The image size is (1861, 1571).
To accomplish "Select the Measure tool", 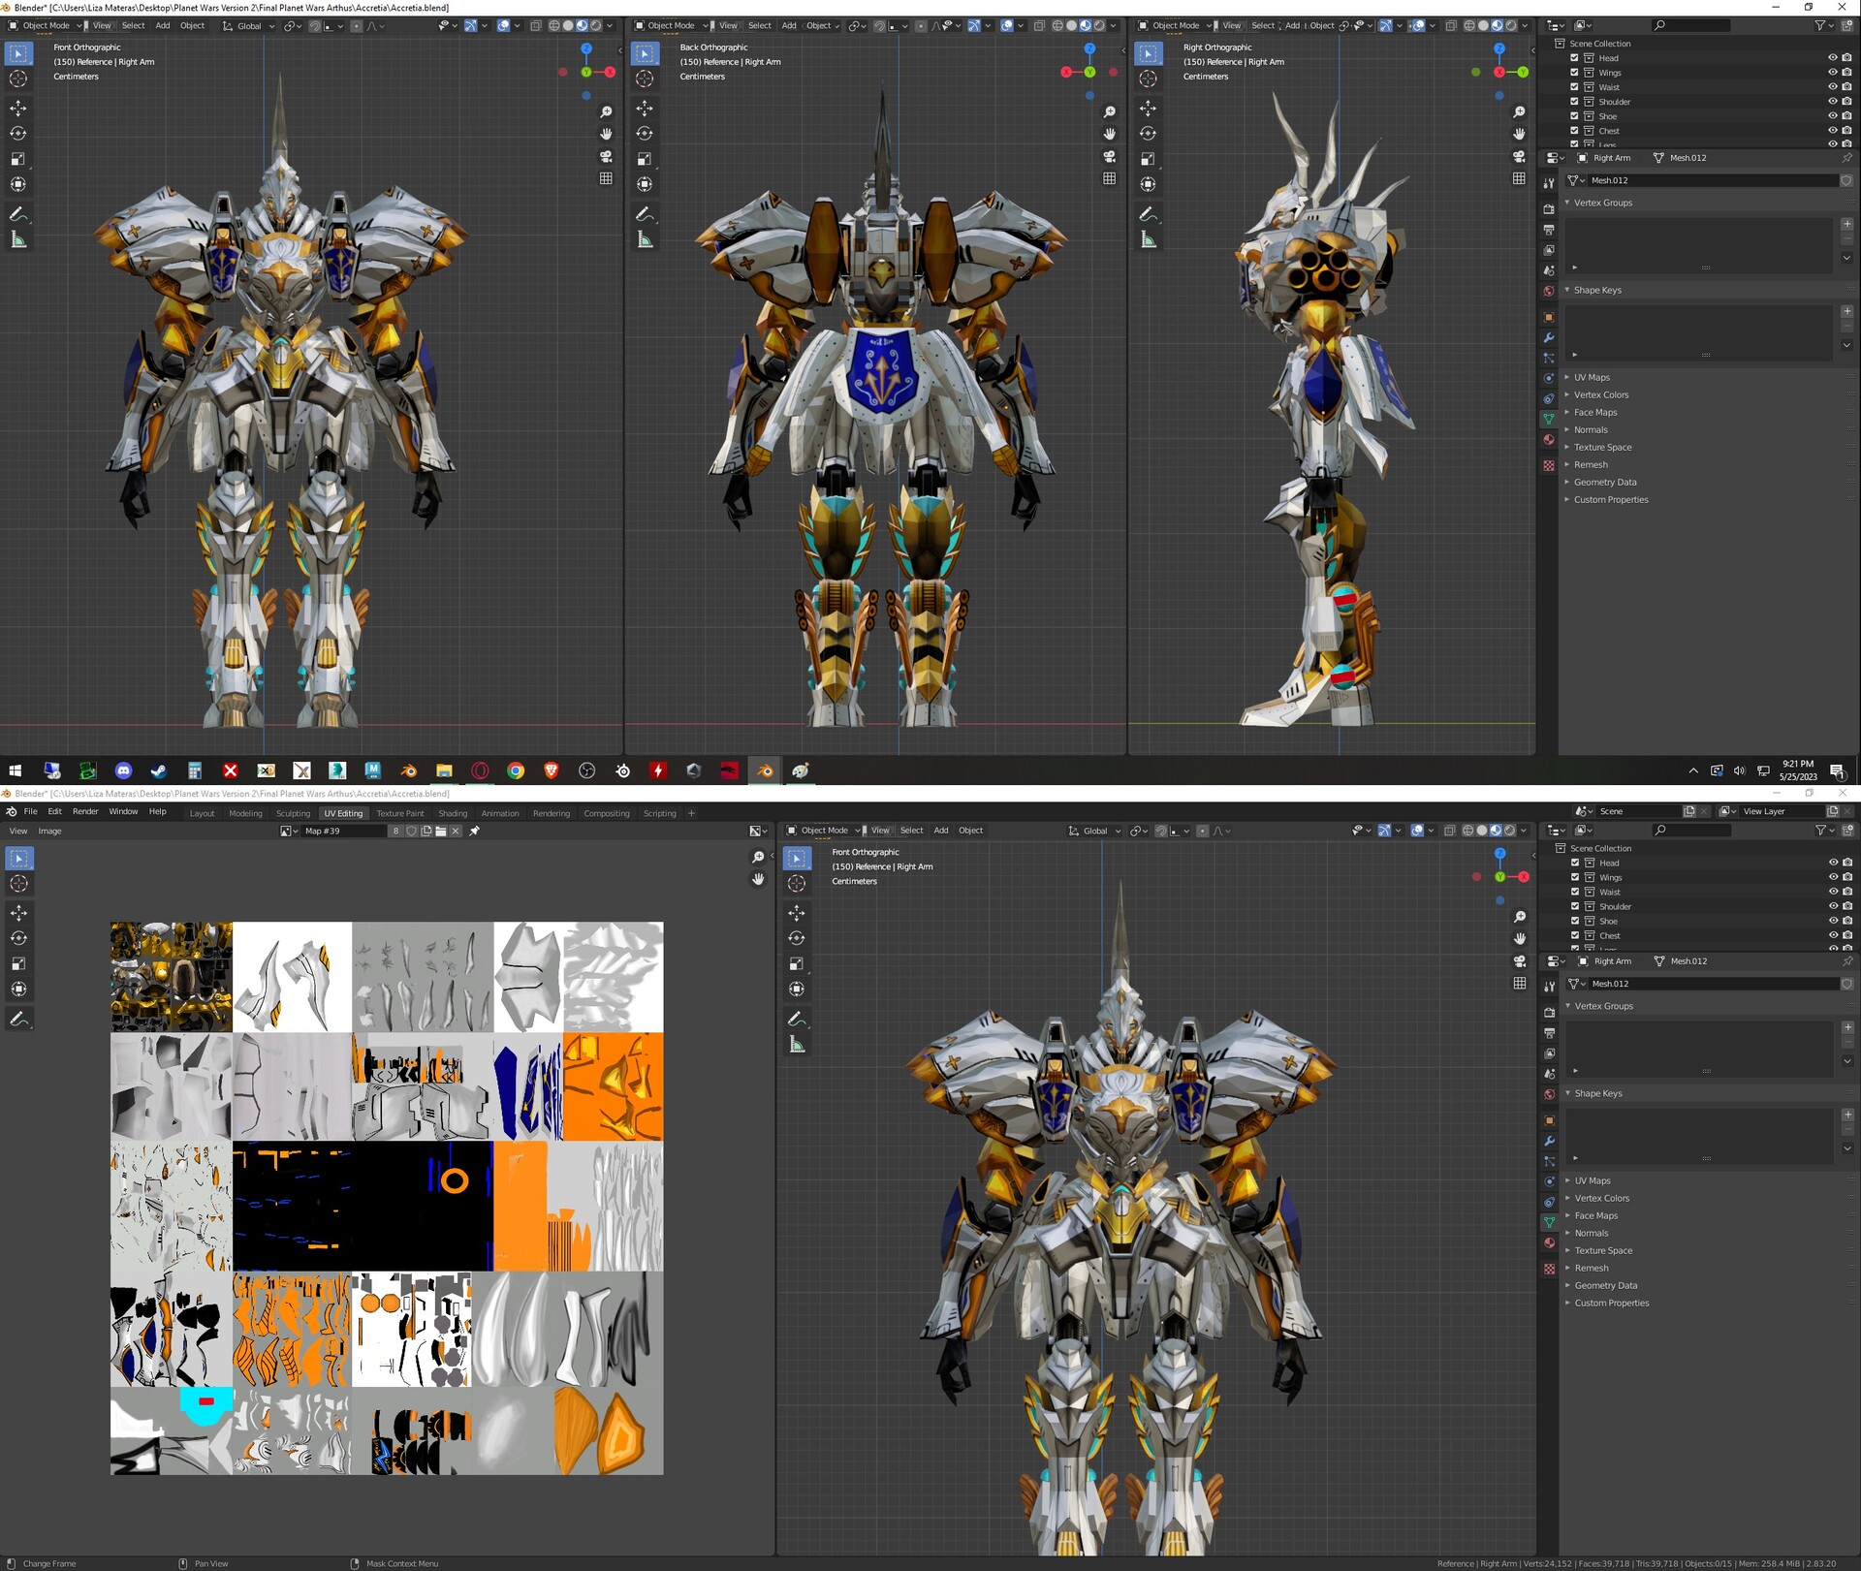I will (x=17, y=237).
